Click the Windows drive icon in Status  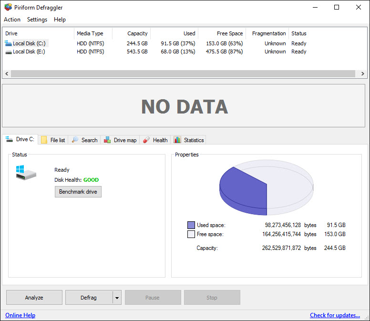[26, 173]
